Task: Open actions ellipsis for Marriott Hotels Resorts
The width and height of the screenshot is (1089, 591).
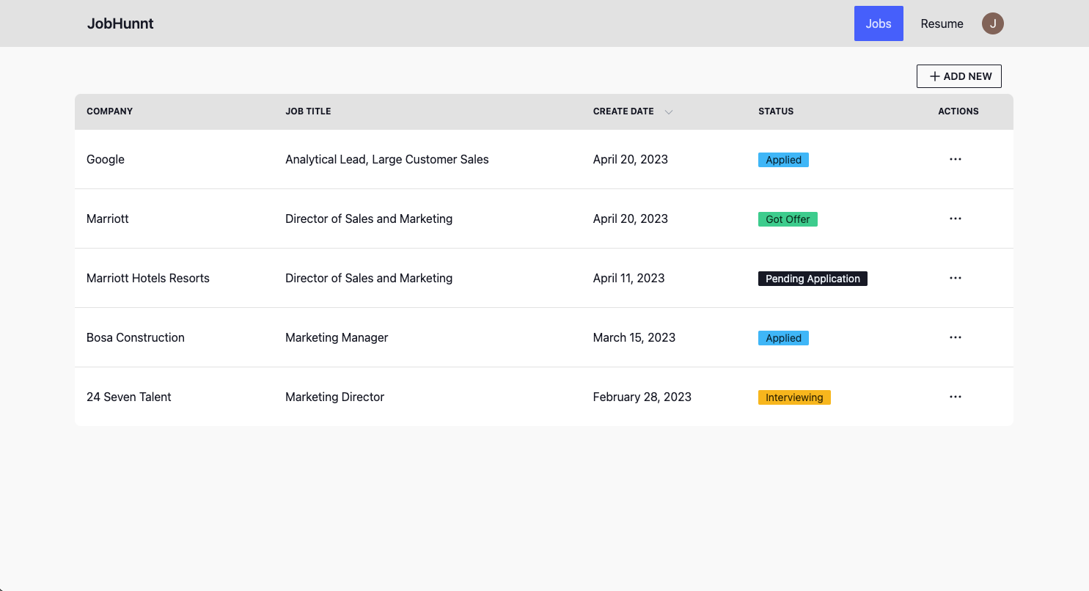Action: [x=955, y=278]
